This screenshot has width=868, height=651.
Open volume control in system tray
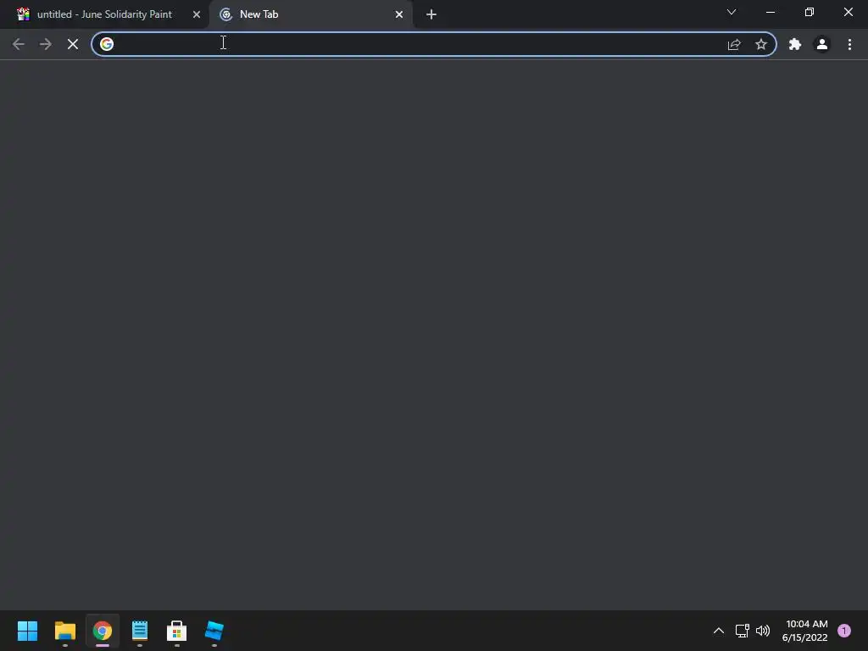coord(763,631)
